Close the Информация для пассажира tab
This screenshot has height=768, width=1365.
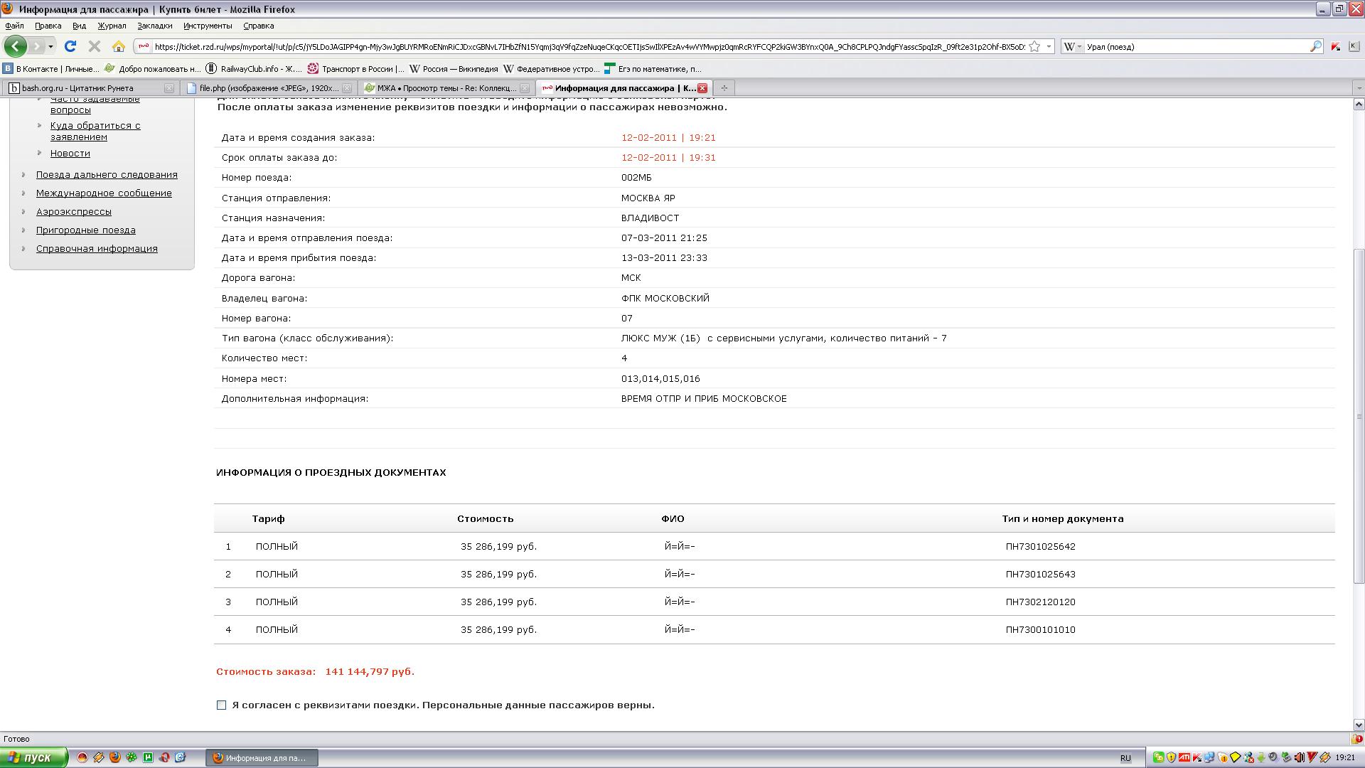[x=702, y=88]
